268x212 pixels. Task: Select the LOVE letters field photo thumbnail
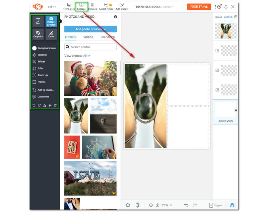click(x=90, y=178)
